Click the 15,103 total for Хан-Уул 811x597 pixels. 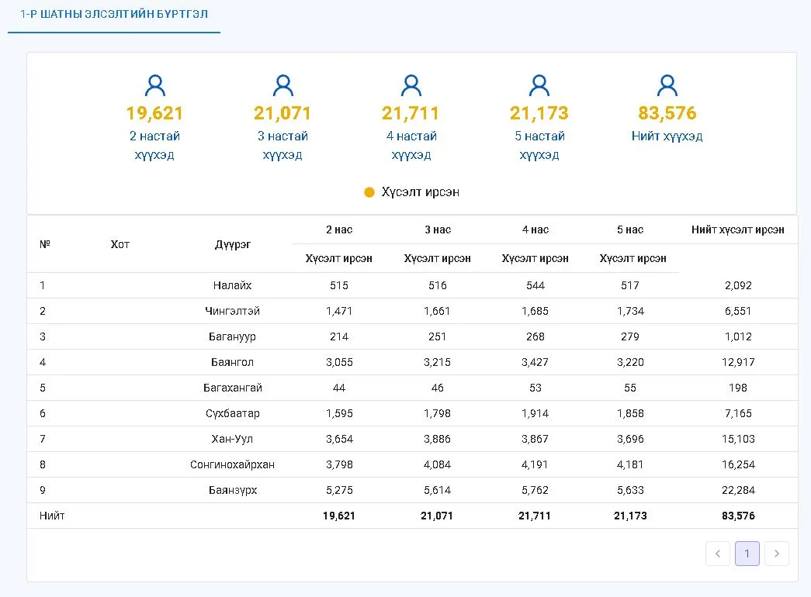pyautogui.click(x=738, y=439)
